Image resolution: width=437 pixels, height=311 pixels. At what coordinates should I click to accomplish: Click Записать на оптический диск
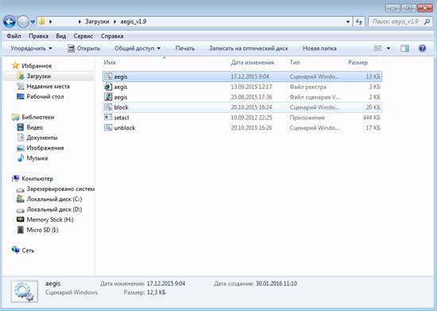click(249, 49)
